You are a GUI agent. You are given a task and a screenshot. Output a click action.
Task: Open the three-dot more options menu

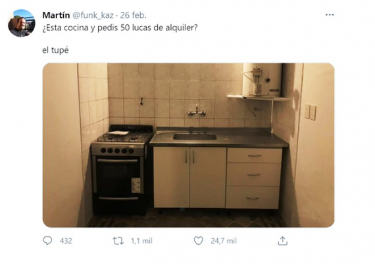(330, 15)
